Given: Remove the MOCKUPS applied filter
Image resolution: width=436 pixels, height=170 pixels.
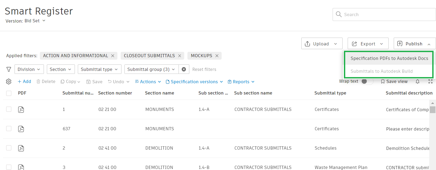Looking at the screenshot, I should [x=217, y=56].
